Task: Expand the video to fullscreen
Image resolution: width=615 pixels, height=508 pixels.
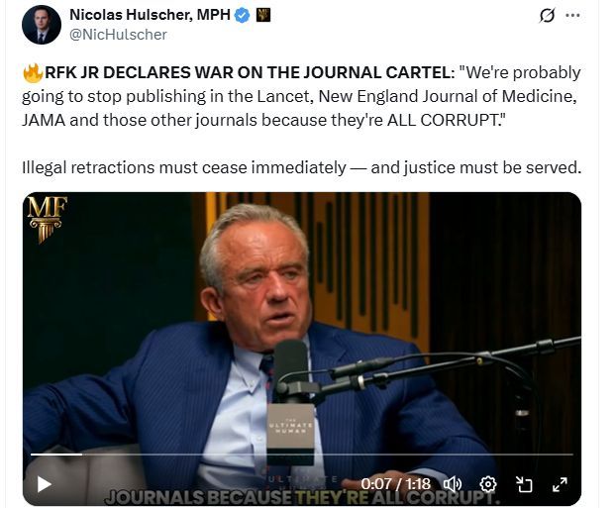Action: pos(560,484)
